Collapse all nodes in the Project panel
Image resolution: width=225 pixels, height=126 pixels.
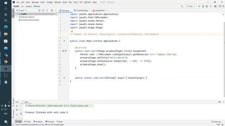tap(47, 10)
